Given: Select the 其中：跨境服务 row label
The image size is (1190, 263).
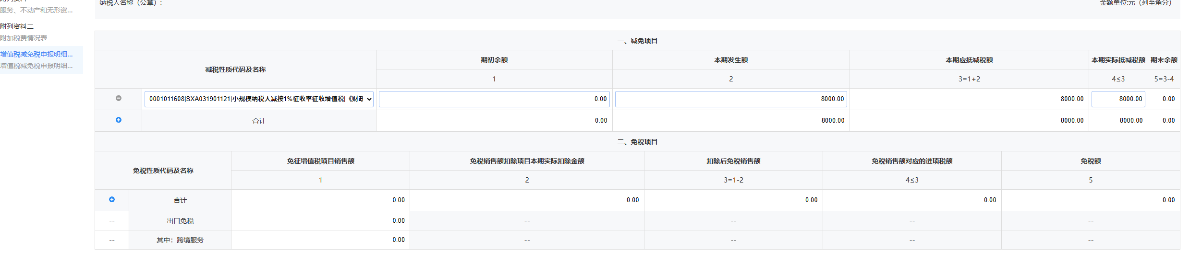Looking at the screenshot, I should click(180, 240).
